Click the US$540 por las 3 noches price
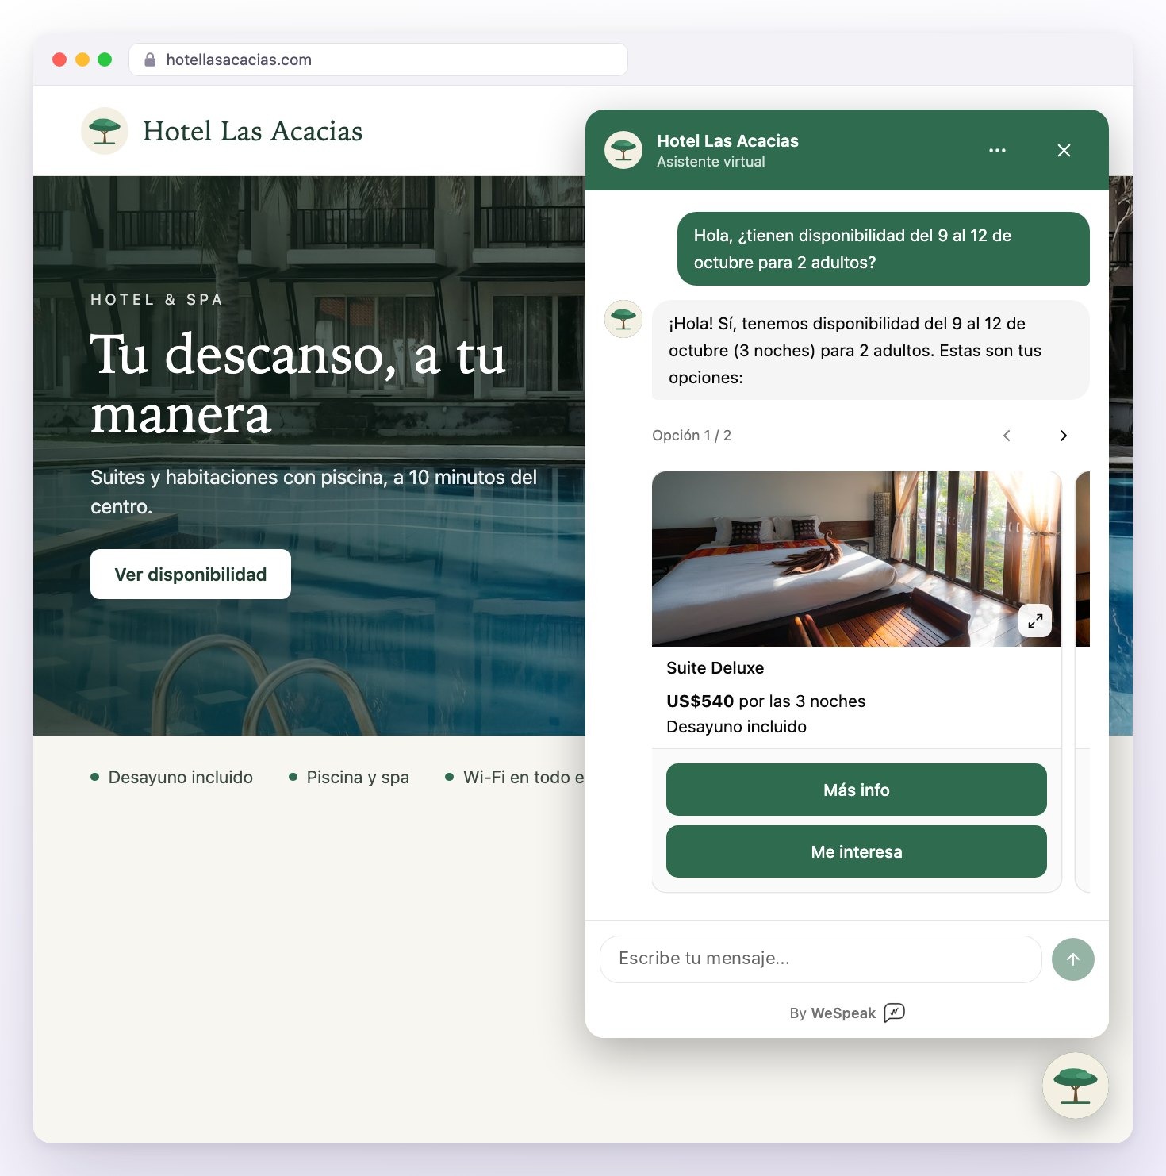Viewport: 1166px width, 1176px height. [765, 701]
